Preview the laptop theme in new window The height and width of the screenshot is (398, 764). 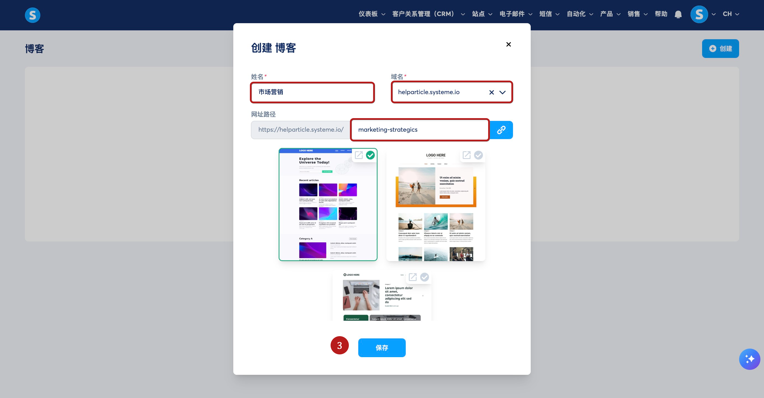coord(413,277)
